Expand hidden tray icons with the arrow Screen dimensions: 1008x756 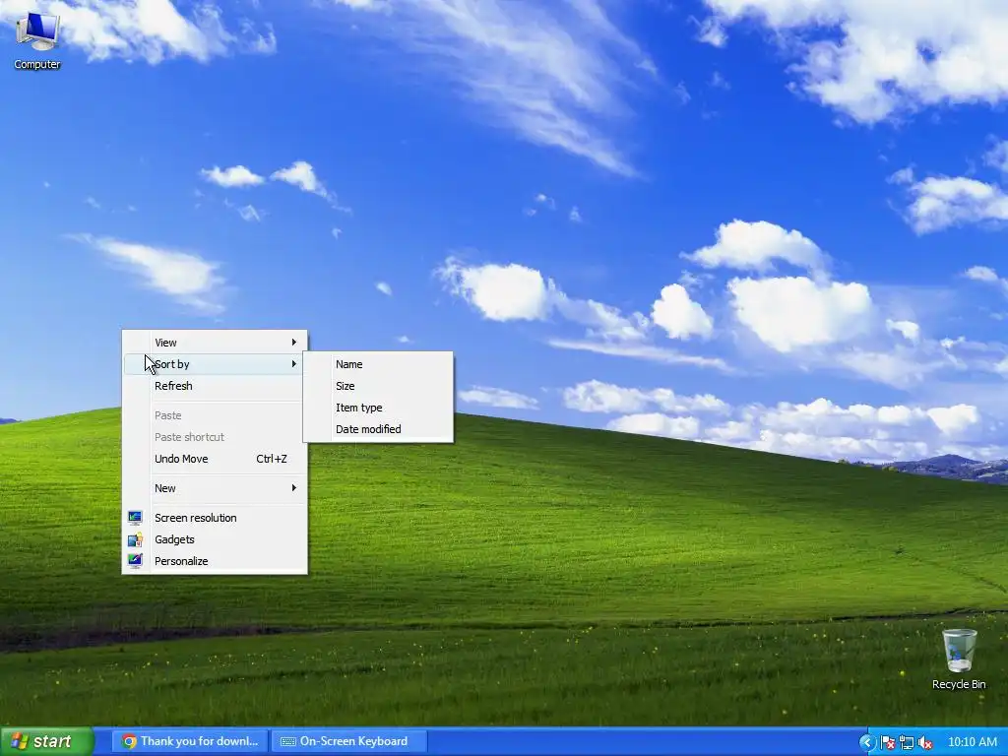[866, 742]
